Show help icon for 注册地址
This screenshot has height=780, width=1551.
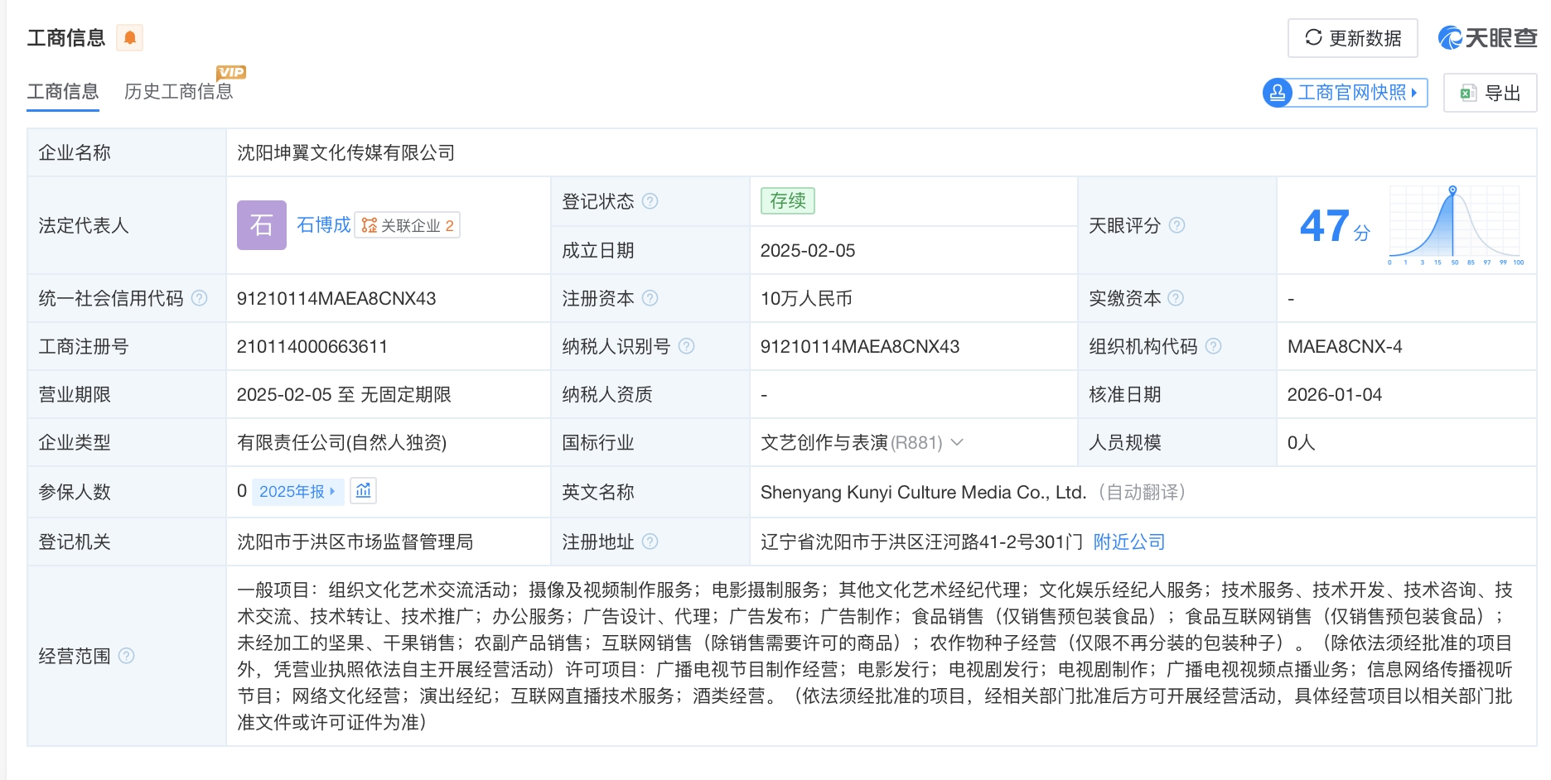(650, 542)
